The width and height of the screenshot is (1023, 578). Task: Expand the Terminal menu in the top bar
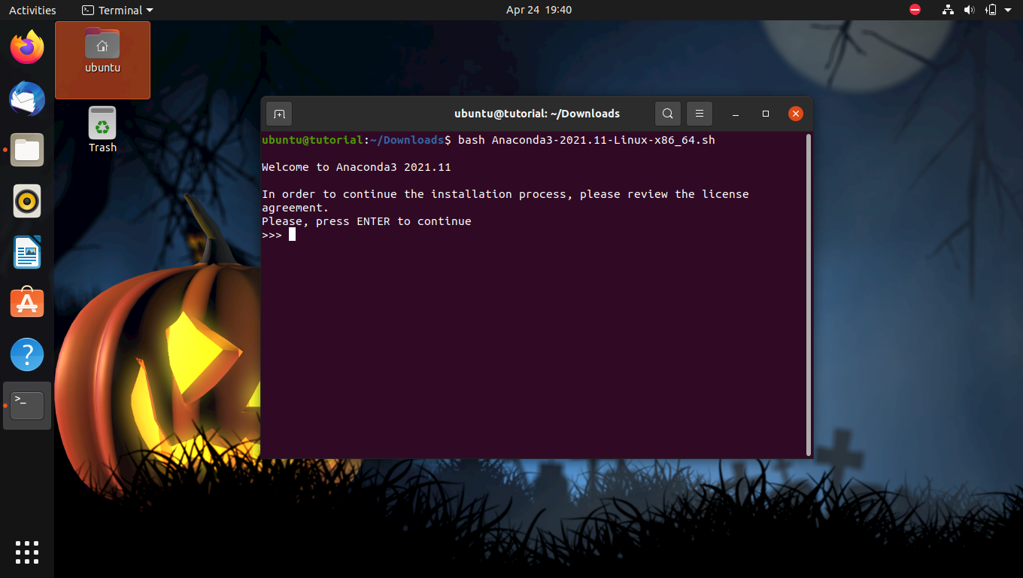[x=117, y=10]
